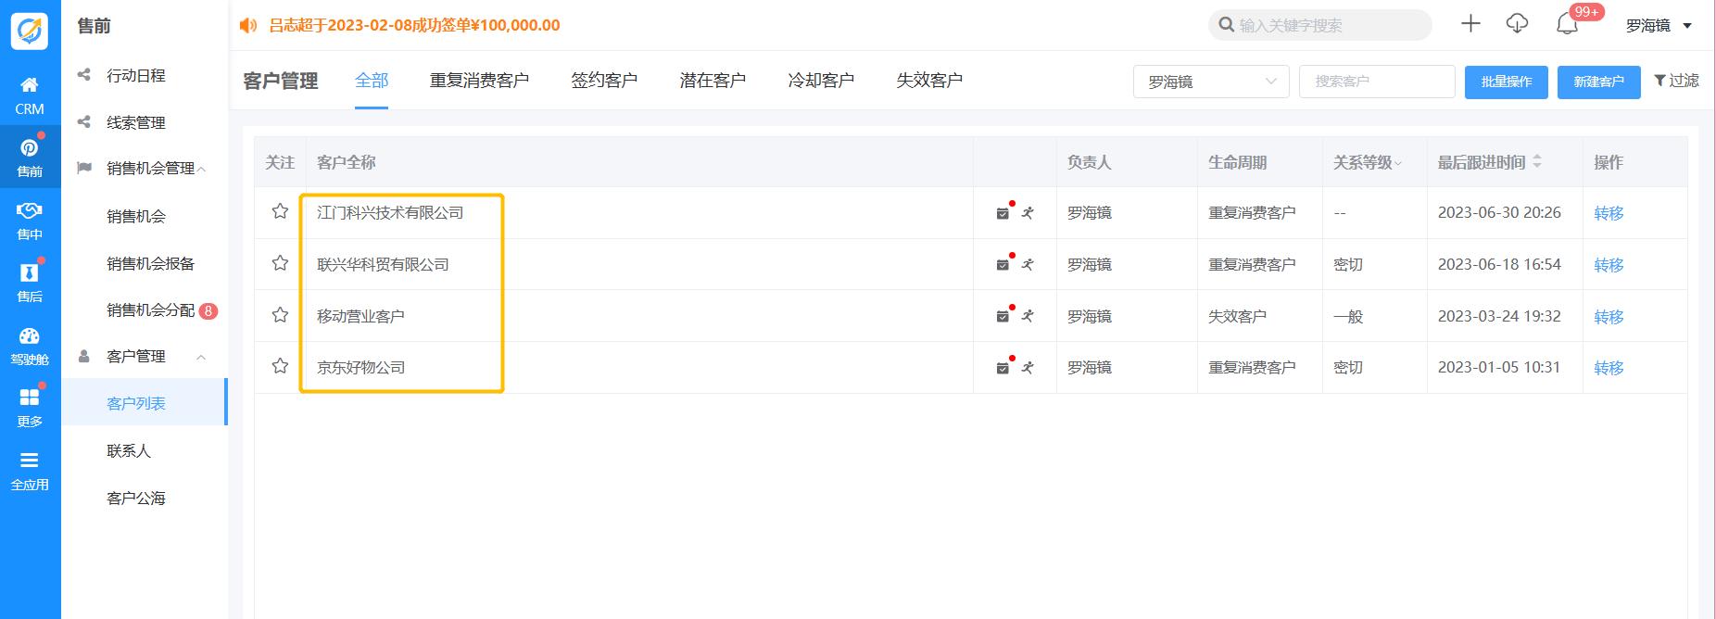Screen dimensions: 1716x619
Task: Click 转移 for 江门科兴技术有限公司
Action: pos(1609,213)
